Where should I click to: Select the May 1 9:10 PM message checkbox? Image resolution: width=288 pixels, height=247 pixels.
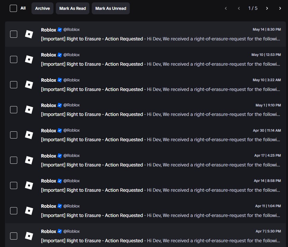[14, 110]
